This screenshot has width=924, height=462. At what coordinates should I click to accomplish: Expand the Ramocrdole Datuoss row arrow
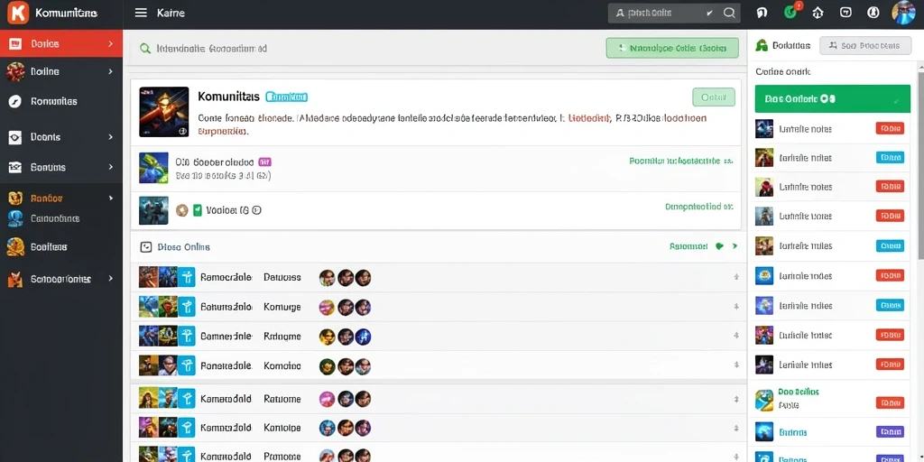pos(736,277)
